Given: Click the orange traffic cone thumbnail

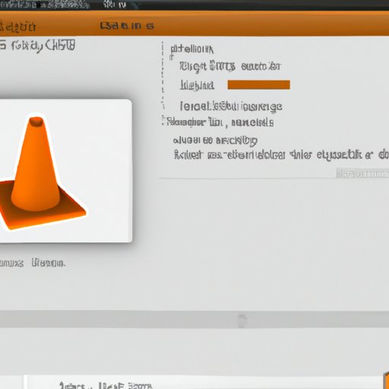Looking at the screenshot, I should coord(65,171).
